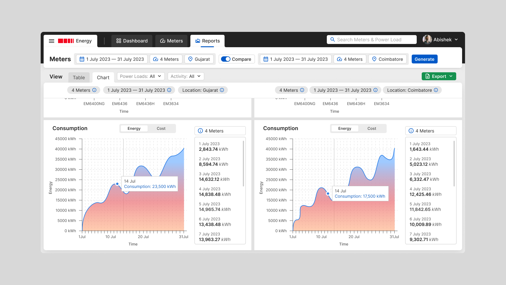This screenshot has width=506, height=285.
Task: Click the search magnifier icon
Action: (332, 39)
